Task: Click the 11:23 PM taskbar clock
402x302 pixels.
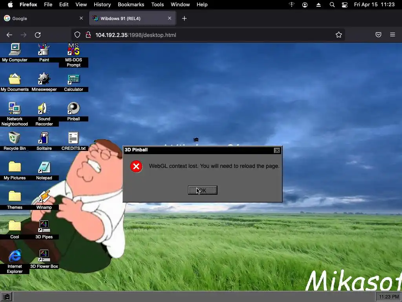Action: [389, 297]
